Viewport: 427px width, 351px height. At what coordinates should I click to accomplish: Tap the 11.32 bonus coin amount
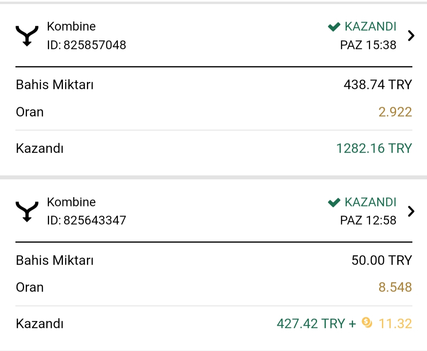(395, 324)
